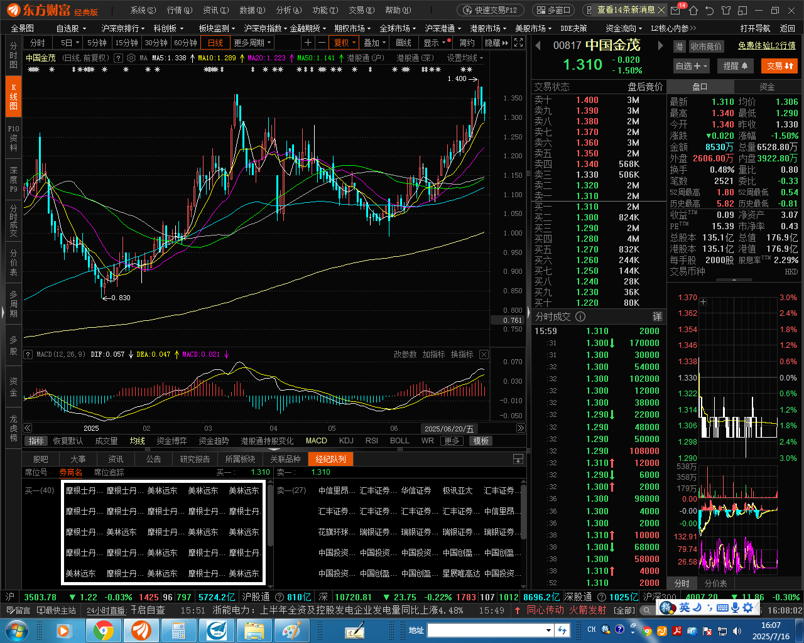804x643 pixels.
Task: Open MACD indicator help question mark
Action: tap(28, 355)
